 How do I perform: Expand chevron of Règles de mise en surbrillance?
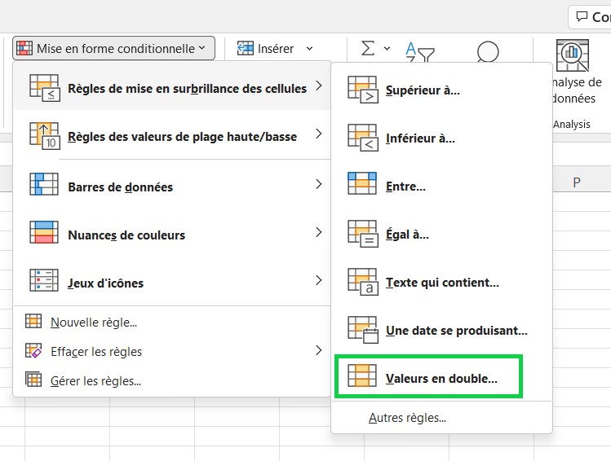(319, 86)
